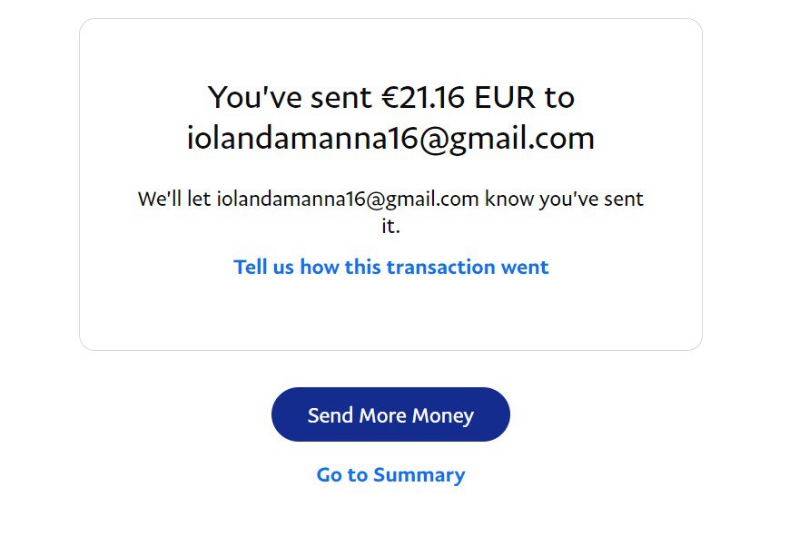Click the Send More Money button
The width and height of the screenshot is (809, 555).
[390, 415]
